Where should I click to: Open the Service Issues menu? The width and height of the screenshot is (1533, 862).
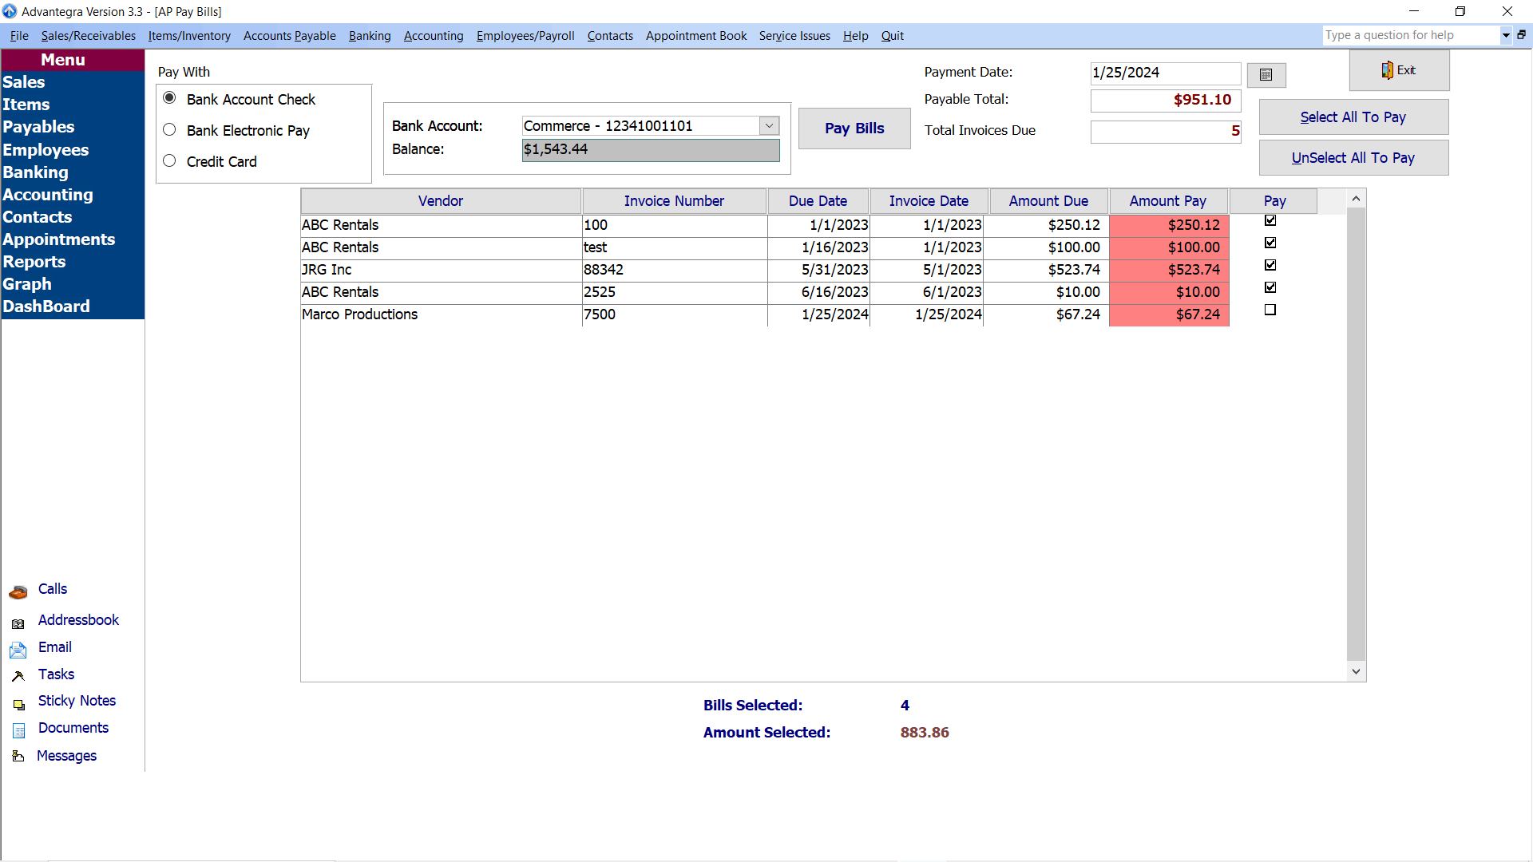pyautogui.click(x=794, y=36)
